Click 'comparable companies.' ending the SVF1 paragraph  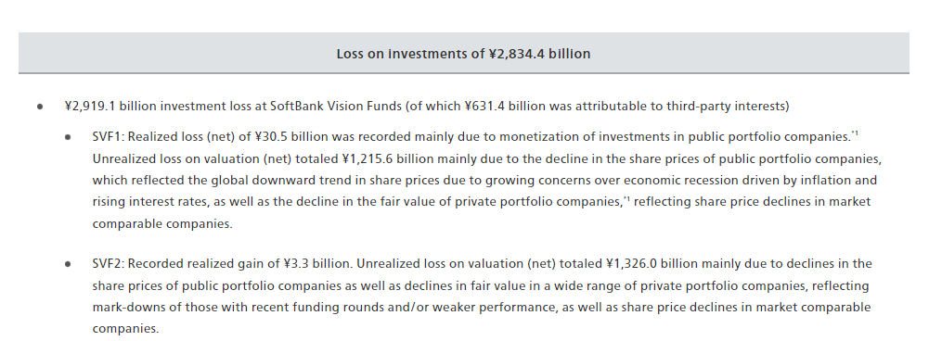(162, 224)
